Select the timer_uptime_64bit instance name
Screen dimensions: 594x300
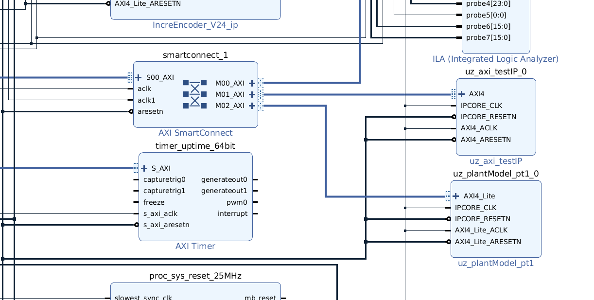(195, 146)
